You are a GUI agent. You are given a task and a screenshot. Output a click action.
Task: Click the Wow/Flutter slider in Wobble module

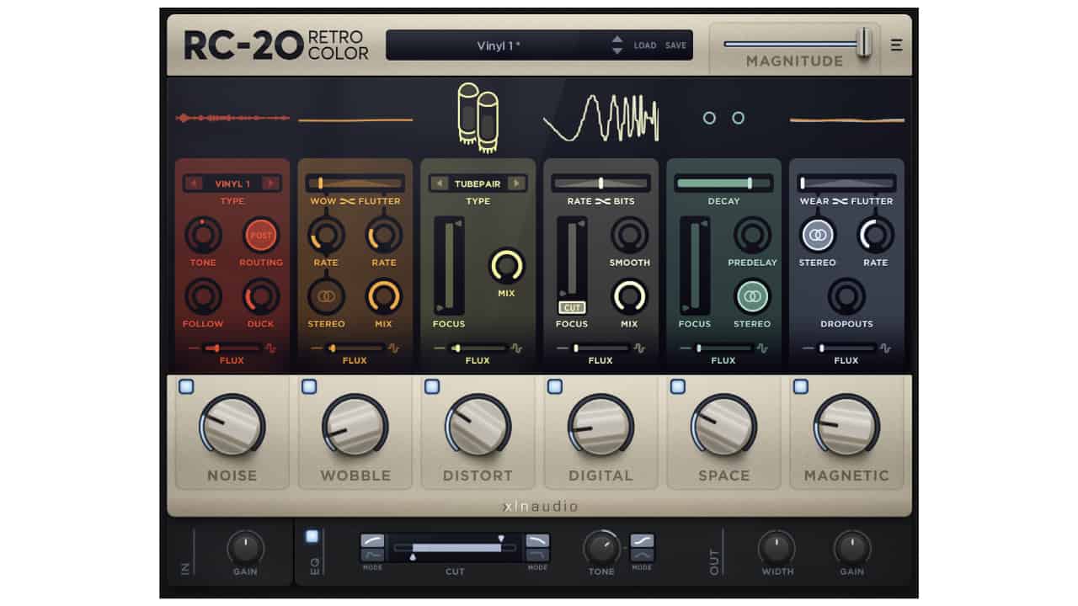pyautogui.click(x=355, y=183)
